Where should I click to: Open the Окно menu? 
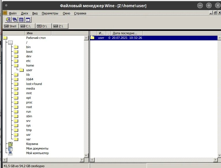pyautogui.click(x=66, y=13)
